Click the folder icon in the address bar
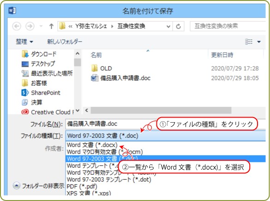Image resolution: width=270 pixels, height=201 pixels. pos(62,26)
